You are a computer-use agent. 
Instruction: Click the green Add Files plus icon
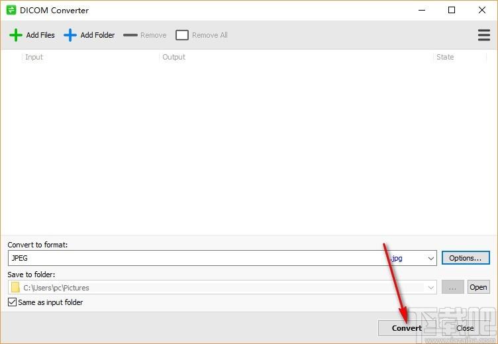click(16, 35)
